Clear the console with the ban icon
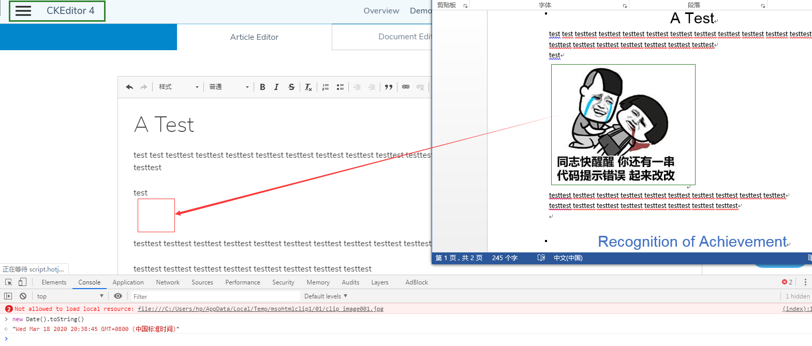Screen dimensions: 812x346 [x=23, y=296]
